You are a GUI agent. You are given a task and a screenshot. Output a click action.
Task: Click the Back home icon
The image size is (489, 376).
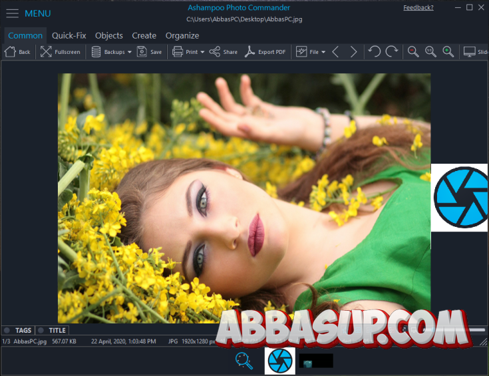click(10, 52)
